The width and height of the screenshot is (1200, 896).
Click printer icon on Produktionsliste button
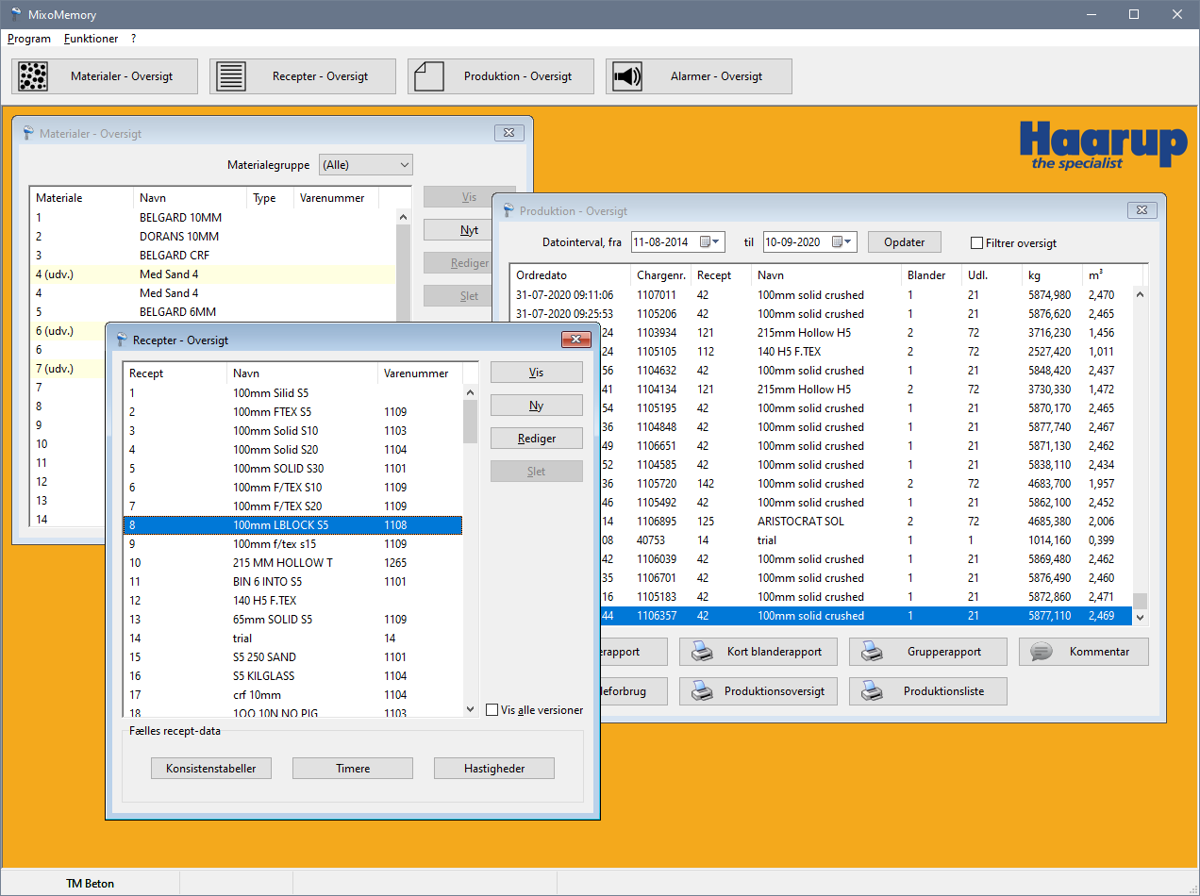pos(873,691)
